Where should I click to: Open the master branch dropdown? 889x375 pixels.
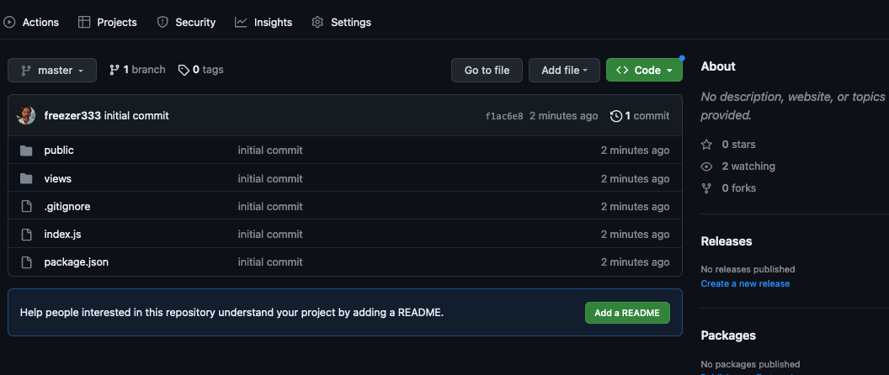(x=52, y=71)
